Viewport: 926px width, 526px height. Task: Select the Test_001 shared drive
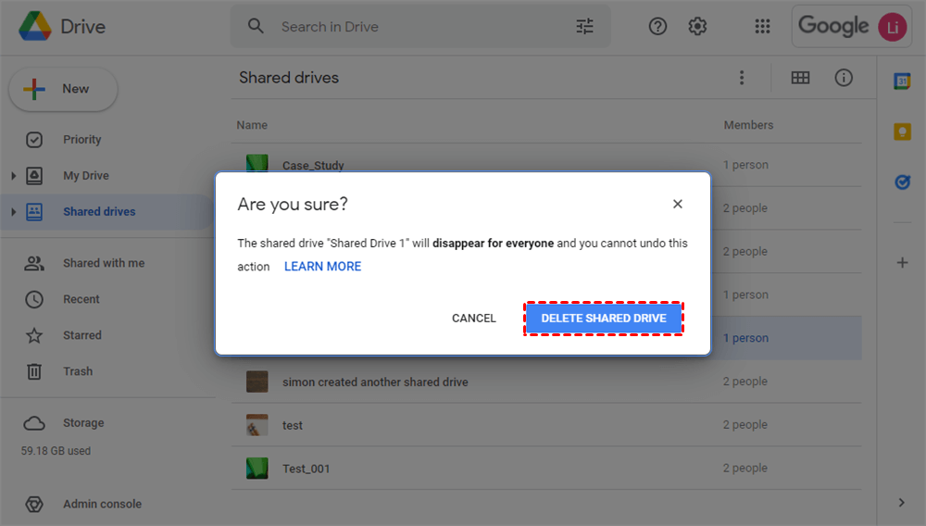(x=546, y=469)
